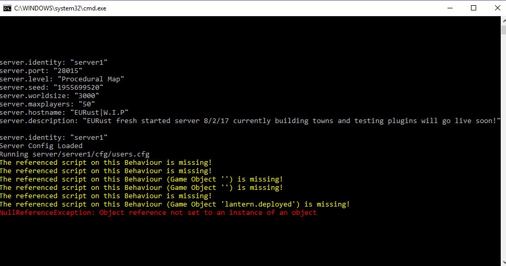This screenshot has height=266, width=506.
Task: Click the first yellow missing script warning
Action: pos(106,162)
